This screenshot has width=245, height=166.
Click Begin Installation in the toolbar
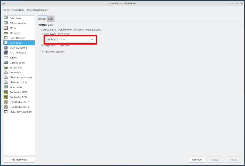coord(13,10)
